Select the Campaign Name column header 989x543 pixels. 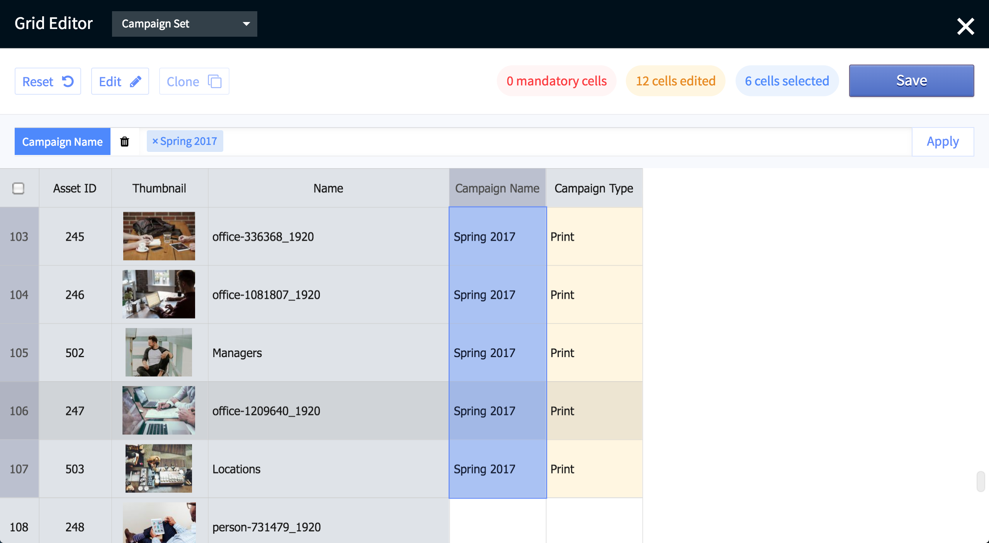pyautogui.click(x=497, y=188)
